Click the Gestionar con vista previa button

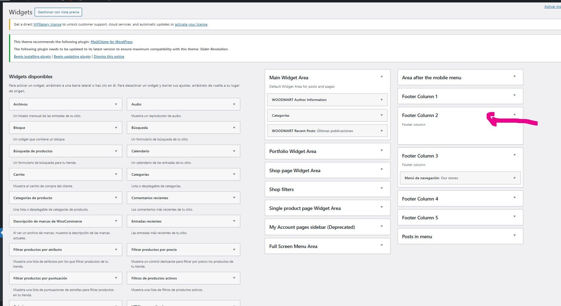point(58,12)
